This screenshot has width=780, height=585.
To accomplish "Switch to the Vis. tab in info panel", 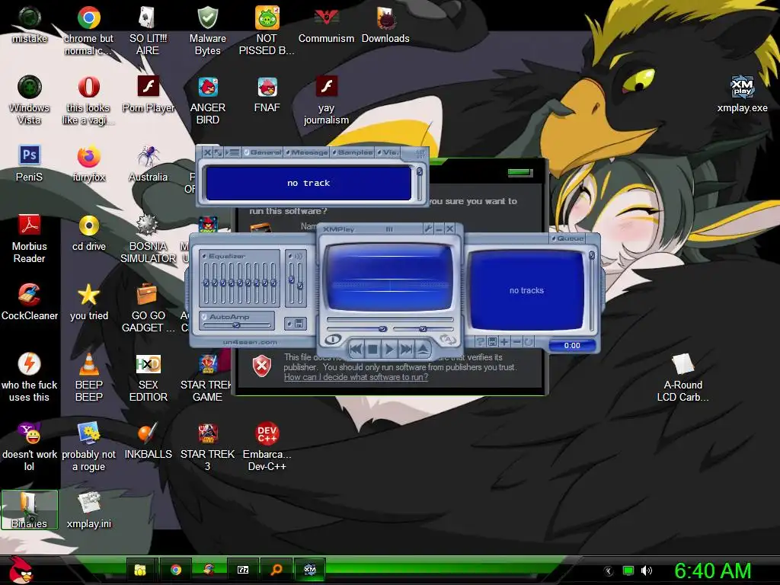I will tap(387, 152).
